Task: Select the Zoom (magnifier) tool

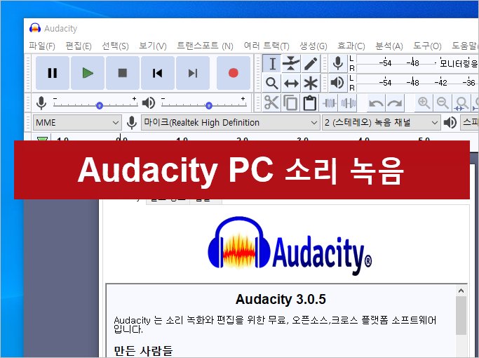Action: pyautogui.click(x=272, y=83)
